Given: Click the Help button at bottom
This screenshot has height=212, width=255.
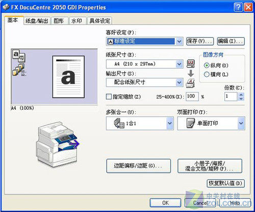Looking at the screenshot, I should [x=235, y=203].
